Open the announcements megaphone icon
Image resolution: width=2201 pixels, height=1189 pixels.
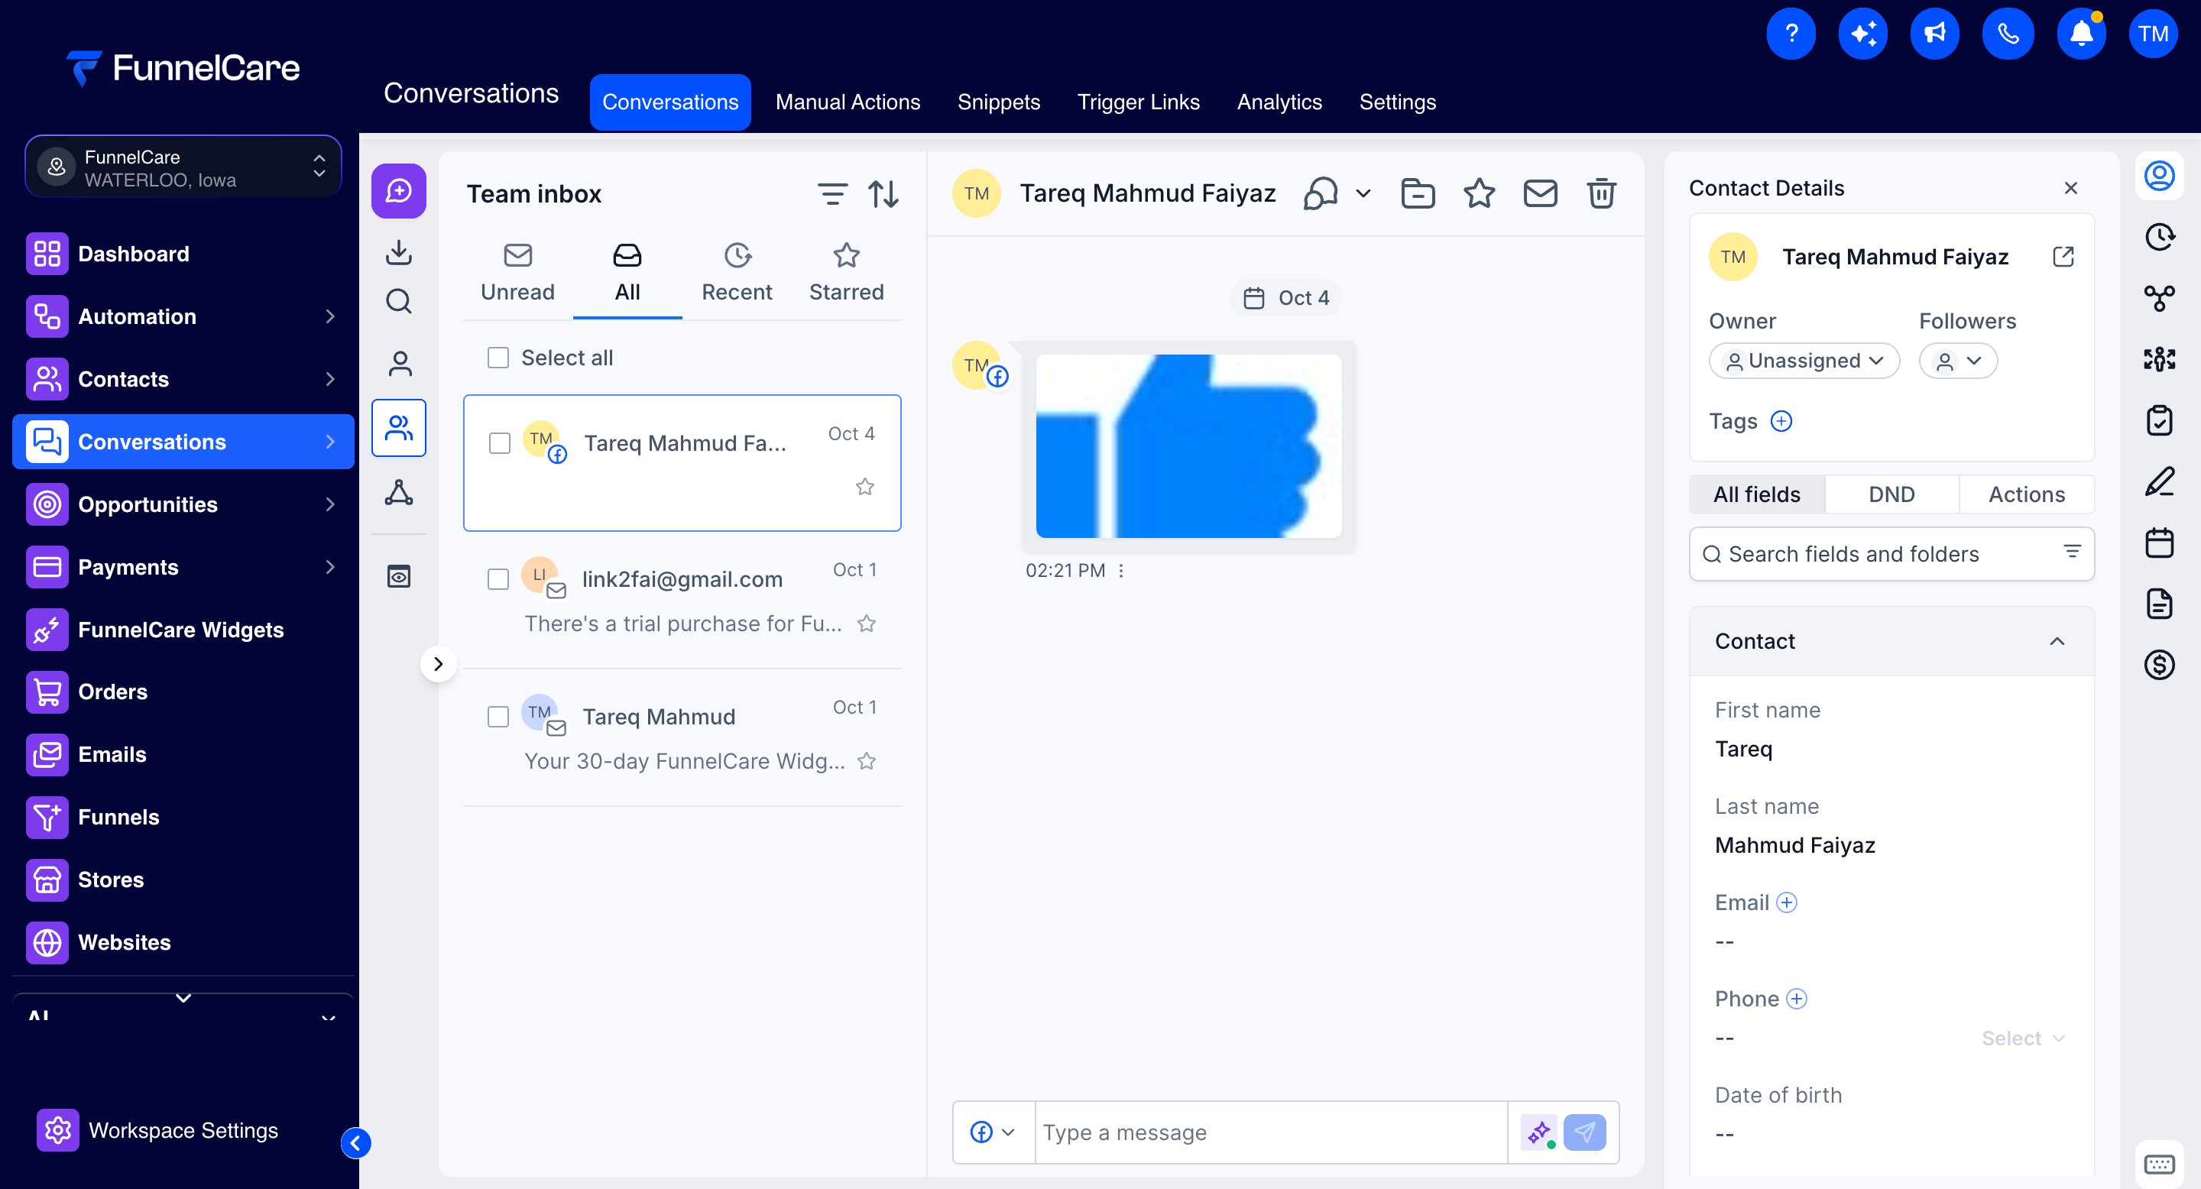pyautogui.click(x=1934, y=34)
